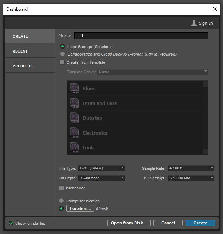
Task: Select the radio button beside Location button
Action: pos(61,208)
